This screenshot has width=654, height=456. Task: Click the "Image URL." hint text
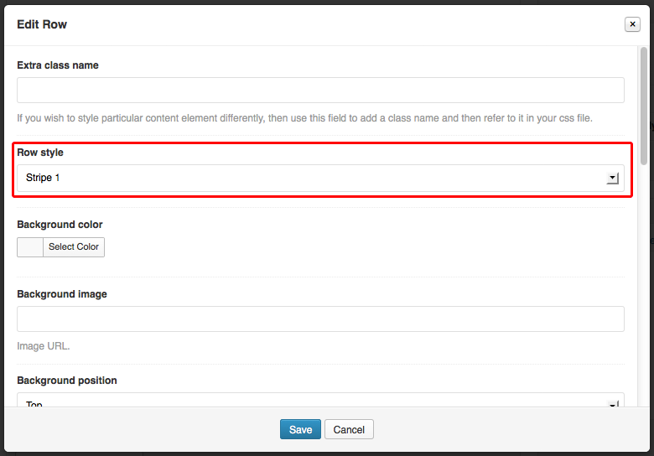click(44, 345)
